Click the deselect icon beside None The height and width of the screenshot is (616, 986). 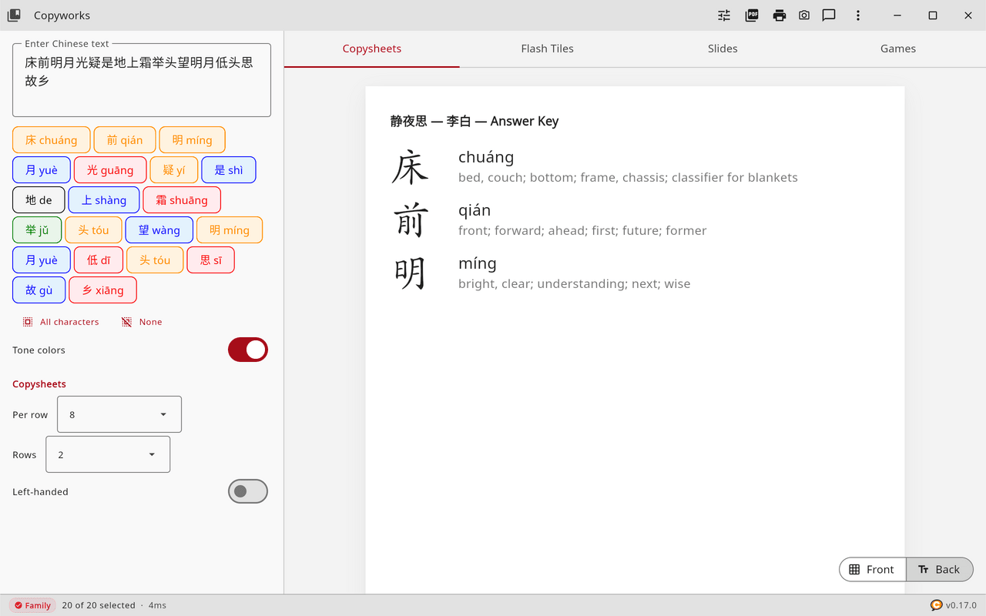coord(126,322)
